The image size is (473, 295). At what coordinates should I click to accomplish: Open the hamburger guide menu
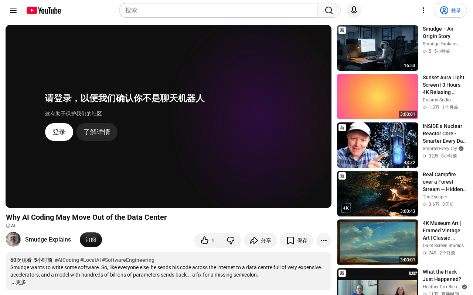13,10
